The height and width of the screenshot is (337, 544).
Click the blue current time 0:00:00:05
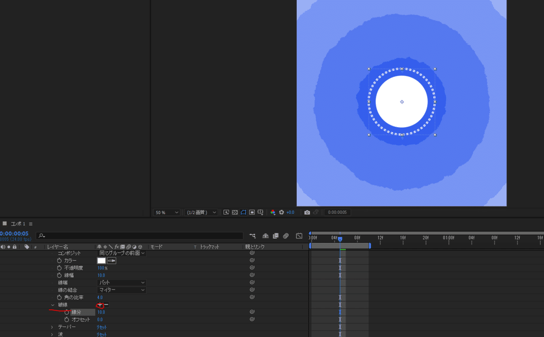(x=15, y=233)
